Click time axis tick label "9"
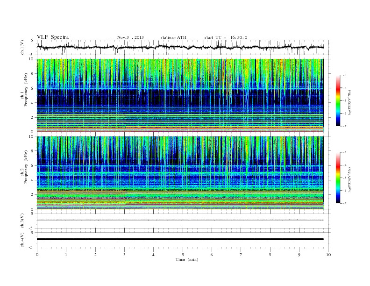This screenshot has height=286, width=370. click(299, 255)
